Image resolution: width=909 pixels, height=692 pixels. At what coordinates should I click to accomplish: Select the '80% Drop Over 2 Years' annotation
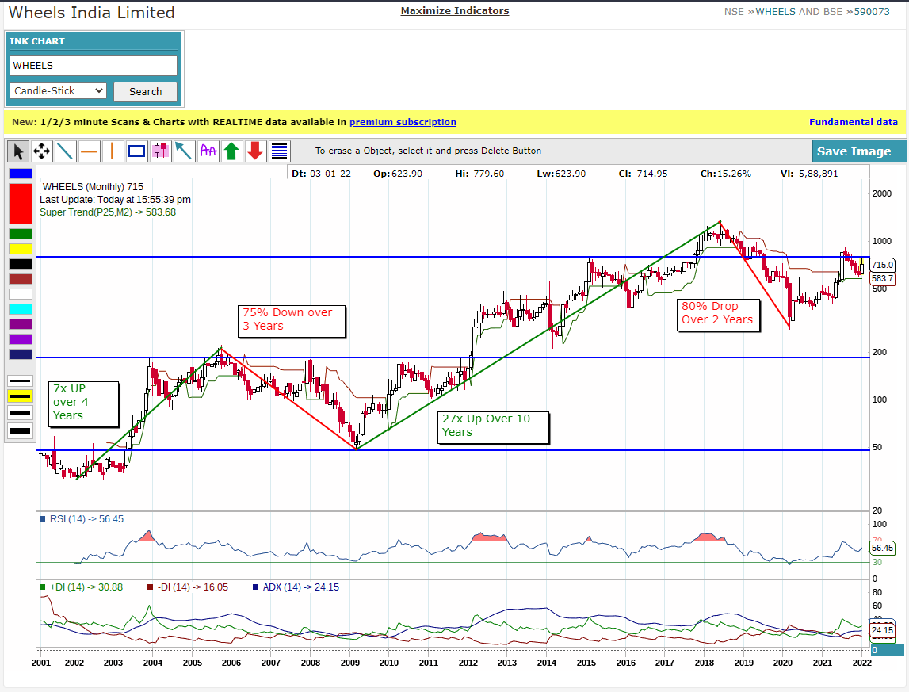pos(718,315)
